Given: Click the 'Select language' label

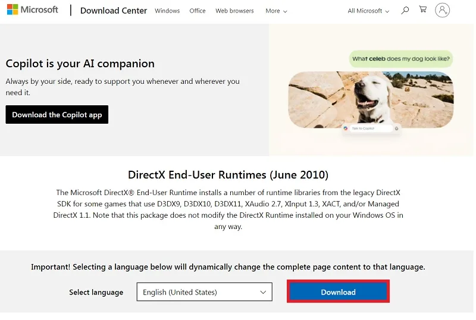Looking at the screenshot, I should click(96, 292).
